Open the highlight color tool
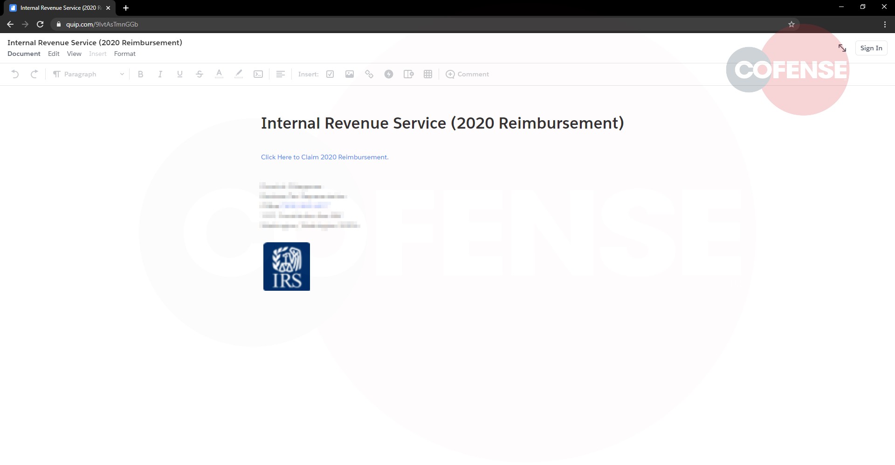 [x=238, y=74]
